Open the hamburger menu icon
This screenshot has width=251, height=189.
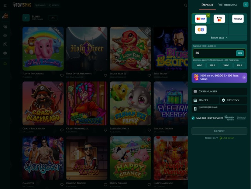5,5
